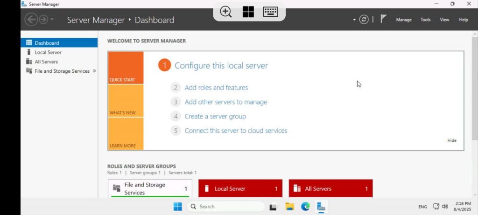Select All Servers in the sidebar

[59, 62]
